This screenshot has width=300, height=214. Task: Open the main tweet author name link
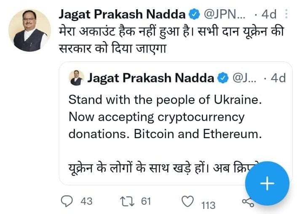click(x=122, y=14)
